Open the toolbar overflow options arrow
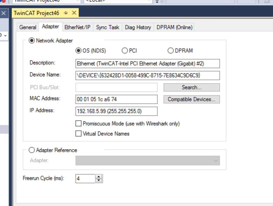 click(x=157, y=2)
